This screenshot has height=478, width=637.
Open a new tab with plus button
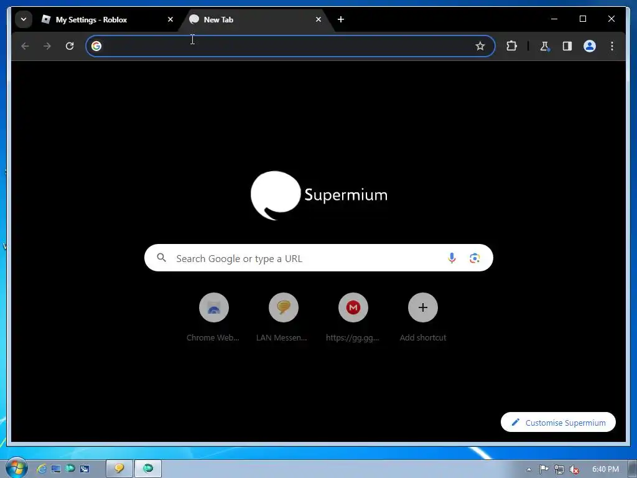coord(340,19)
